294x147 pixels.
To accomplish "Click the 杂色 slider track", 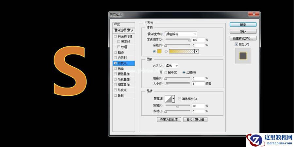I will tap(177, 45).
